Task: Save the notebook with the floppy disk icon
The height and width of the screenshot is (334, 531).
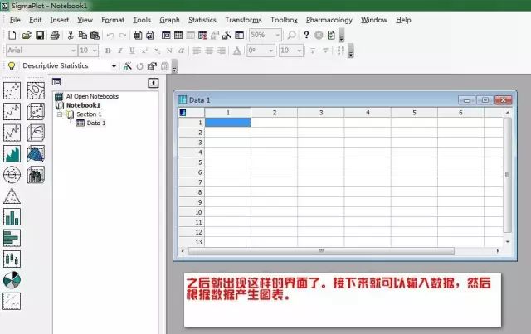Action: click(x=40, y=35)
